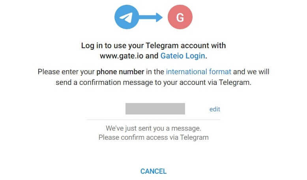Click the blue arrow between logos
The height and width of the screenshot is (180, 307).
click(x=149, y=17)
